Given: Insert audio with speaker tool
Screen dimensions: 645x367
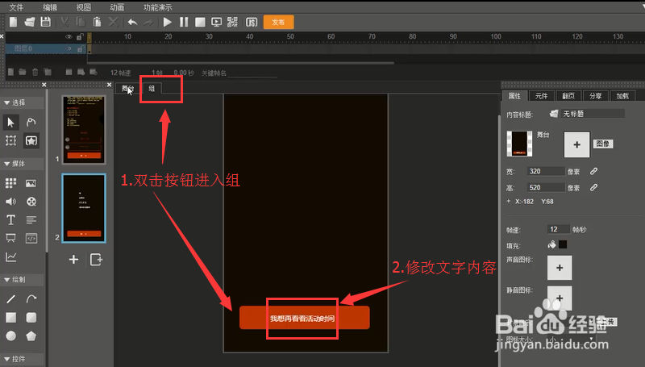Looking at the screenshot, I should coord(10,202).
